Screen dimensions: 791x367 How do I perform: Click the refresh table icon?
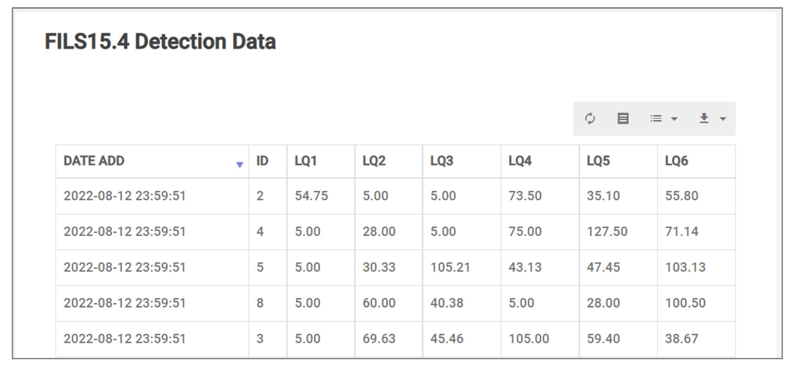click(590, 118)
